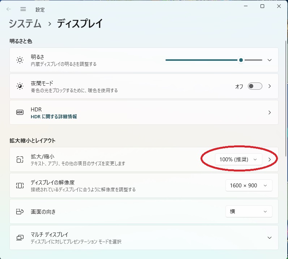Viewport: 288px width, 259px height.
Task: Click the display resolution icon
Action: (x=20, y=186)
